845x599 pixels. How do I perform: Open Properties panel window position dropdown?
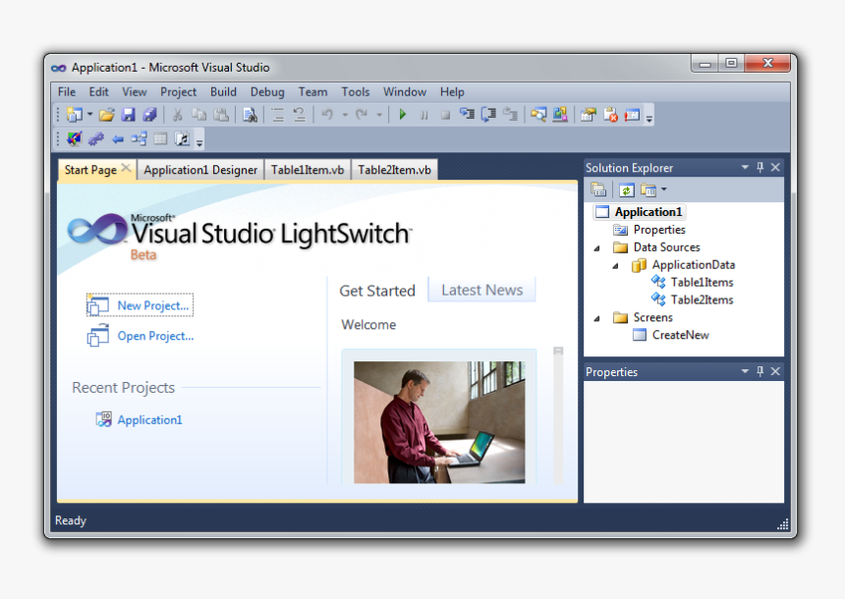tap(745, 371)
